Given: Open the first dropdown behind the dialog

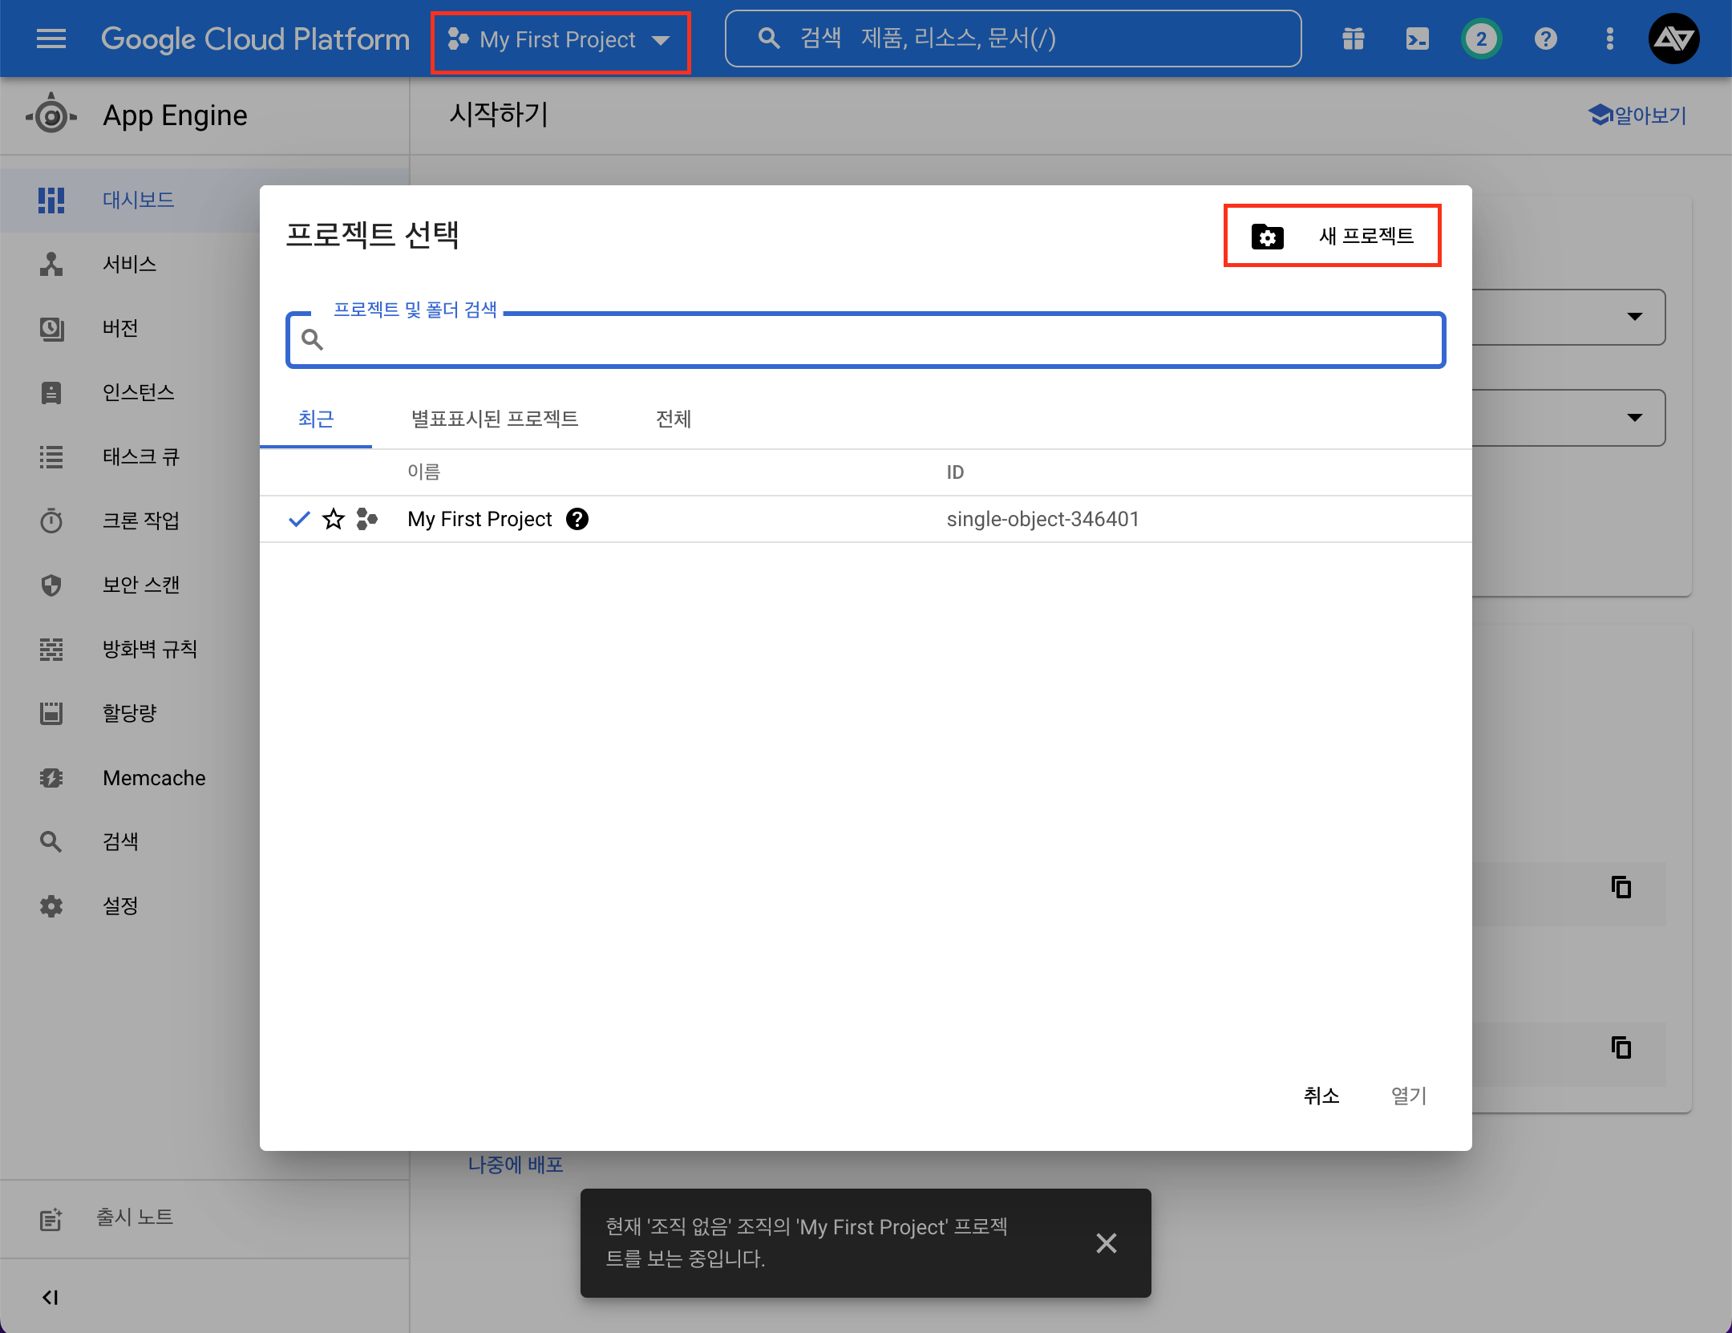Looking at the screenshot, I should tap(1634, 317).
